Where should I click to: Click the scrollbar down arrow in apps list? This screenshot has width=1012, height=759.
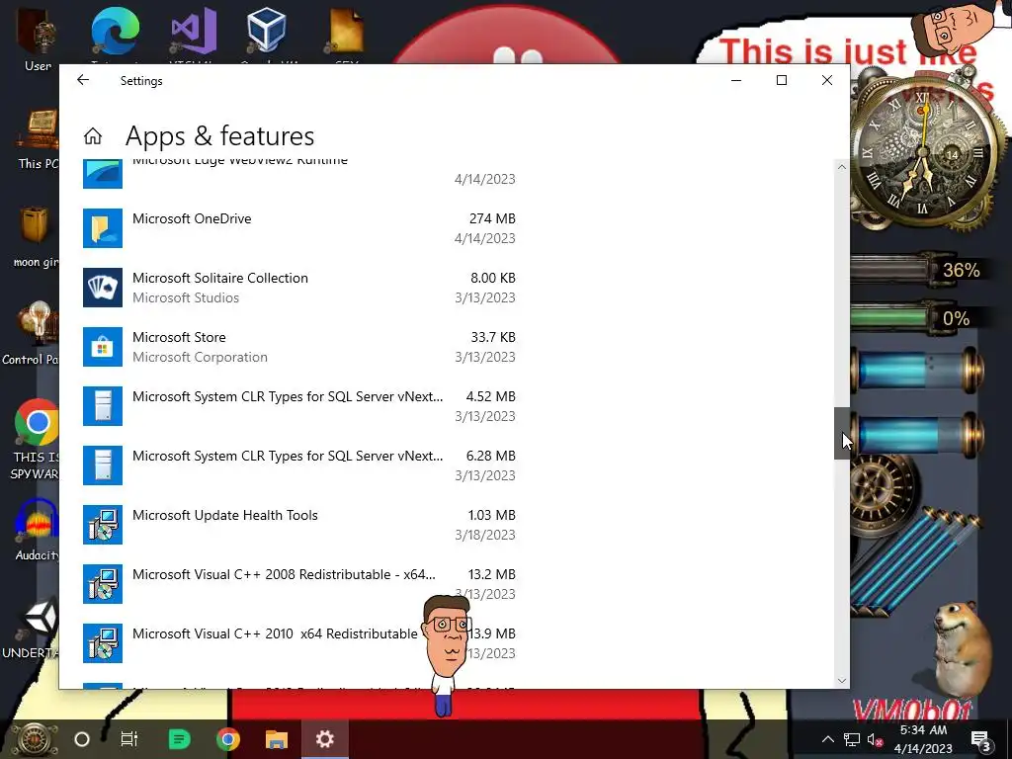pyautogui.click(x=842, y=680)
